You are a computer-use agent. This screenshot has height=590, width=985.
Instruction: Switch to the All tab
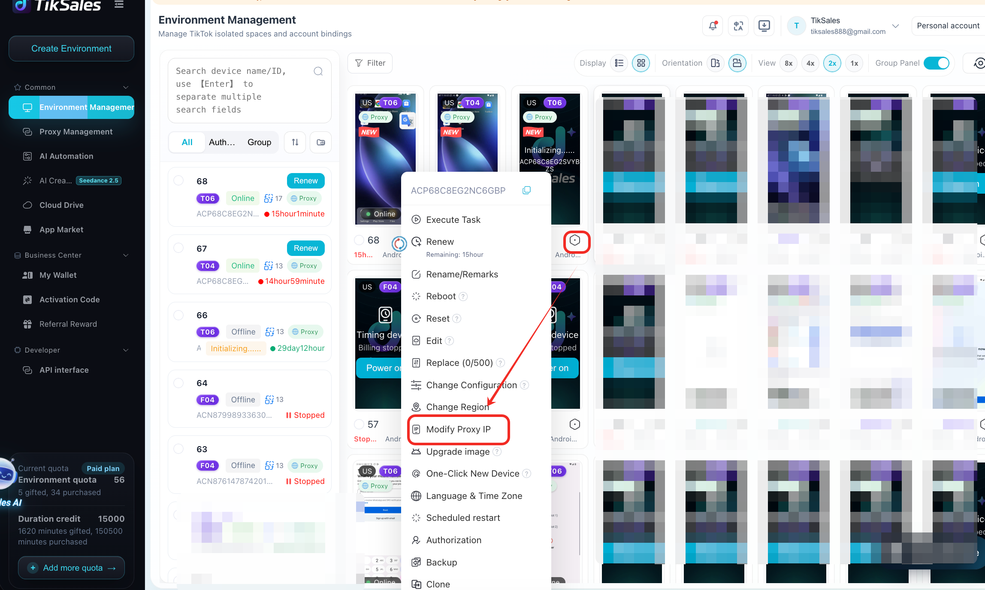click(187, 142)
